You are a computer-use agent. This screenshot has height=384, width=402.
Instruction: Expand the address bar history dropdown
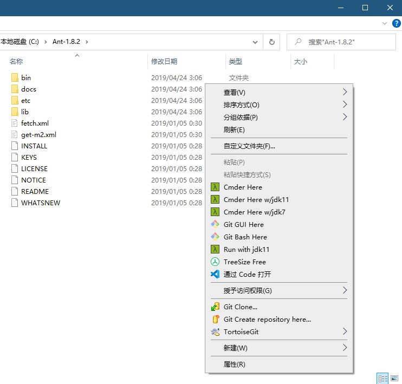coord(255,42)
